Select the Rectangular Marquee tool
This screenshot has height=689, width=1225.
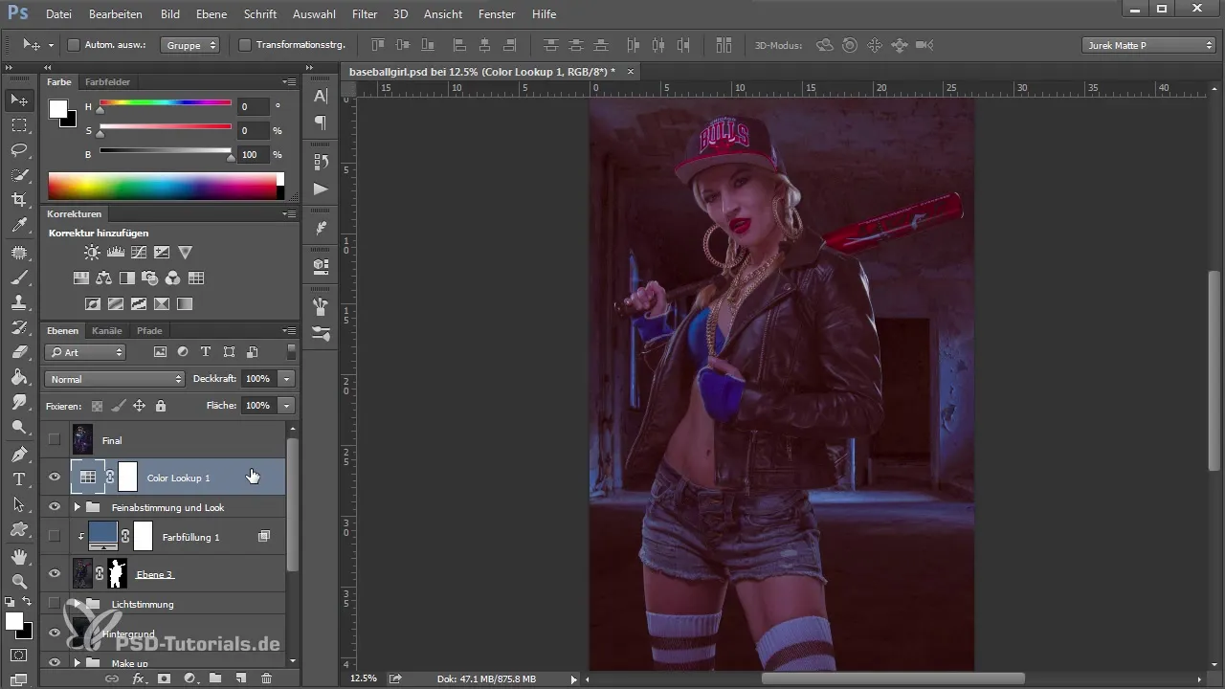(x=19, y=125)
